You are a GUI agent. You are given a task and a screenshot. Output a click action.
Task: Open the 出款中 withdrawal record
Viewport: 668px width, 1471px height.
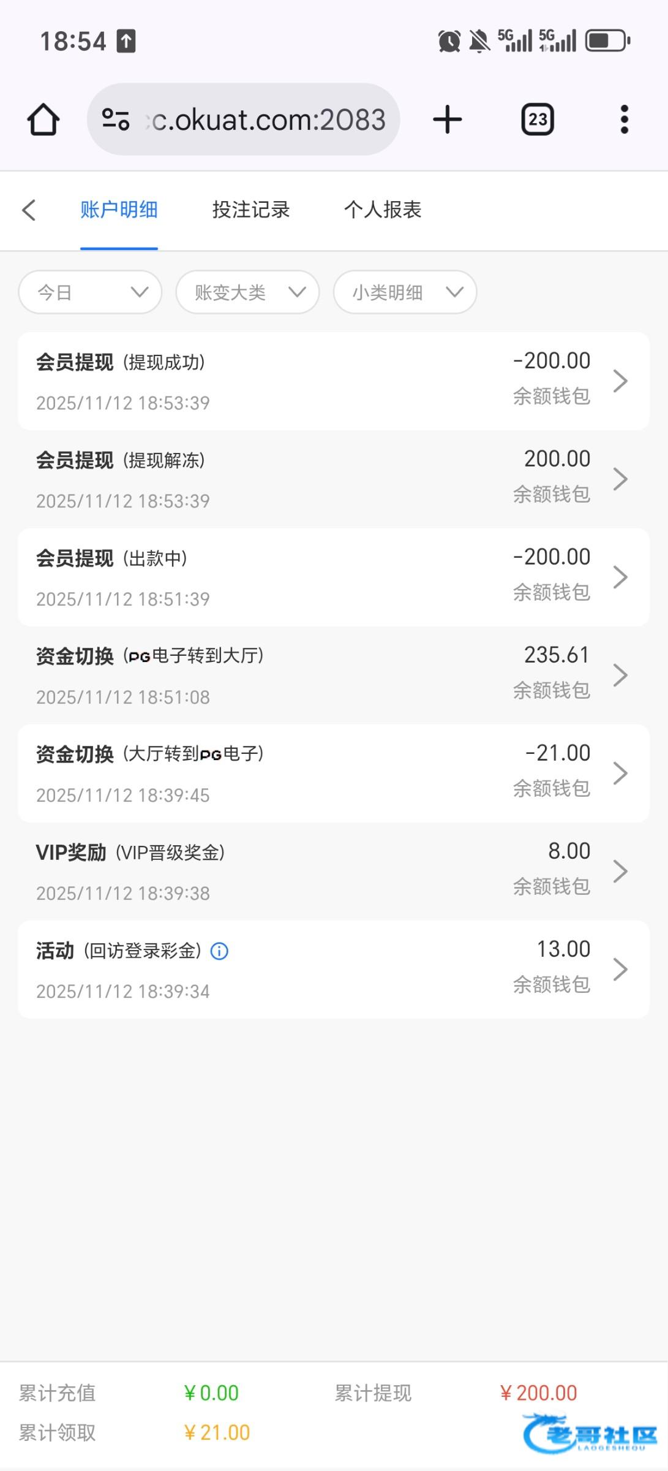coord(334,577)
